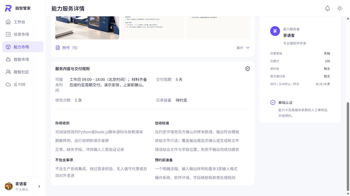Go to 任务市场 menu item
The image size is (350, 196).
[x=23, y=34]
